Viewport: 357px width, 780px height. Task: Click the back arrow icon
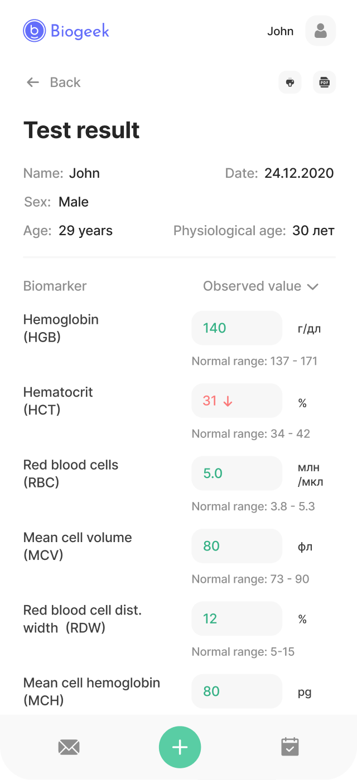33,82
